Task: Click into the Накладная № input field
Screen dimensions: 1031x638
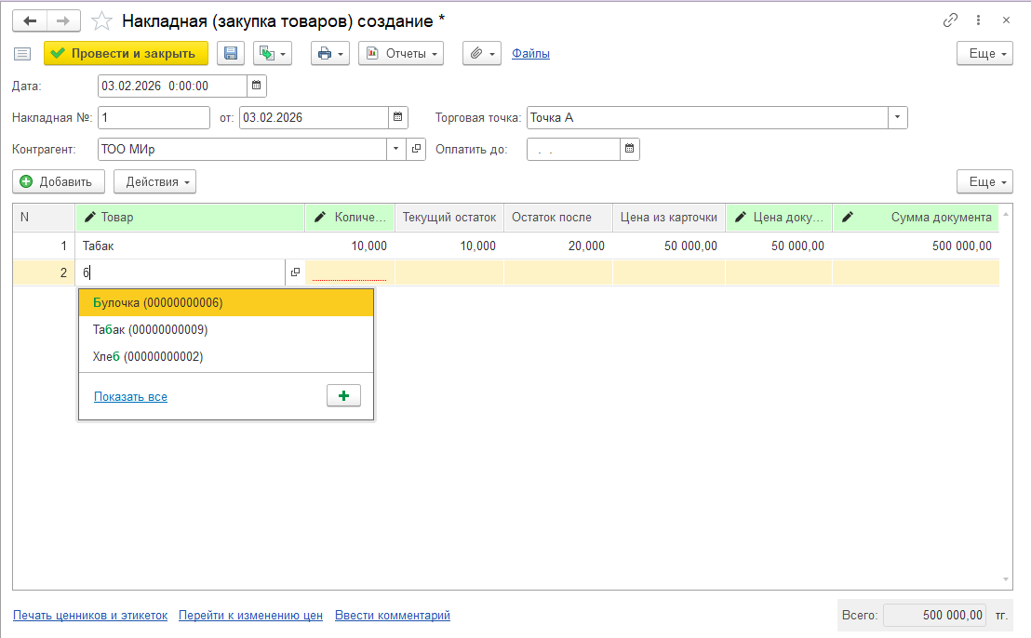Action: point(154,118)
